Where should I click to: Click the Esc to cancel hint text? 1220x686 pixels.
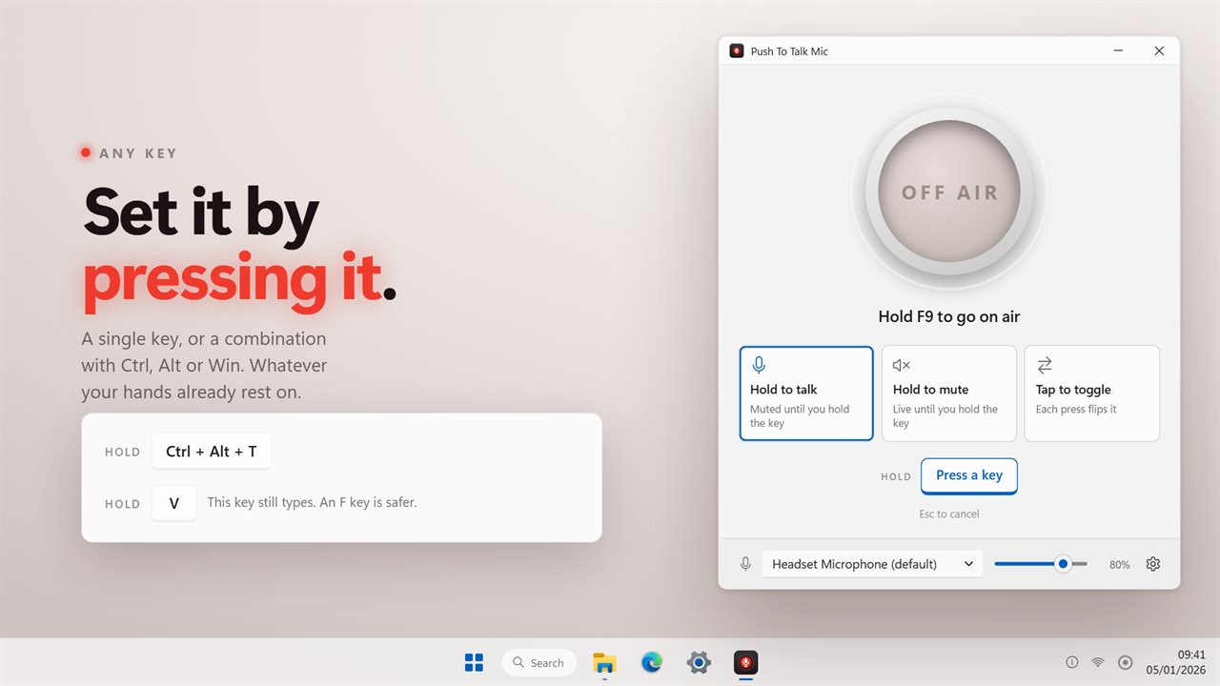pos(949,514)
